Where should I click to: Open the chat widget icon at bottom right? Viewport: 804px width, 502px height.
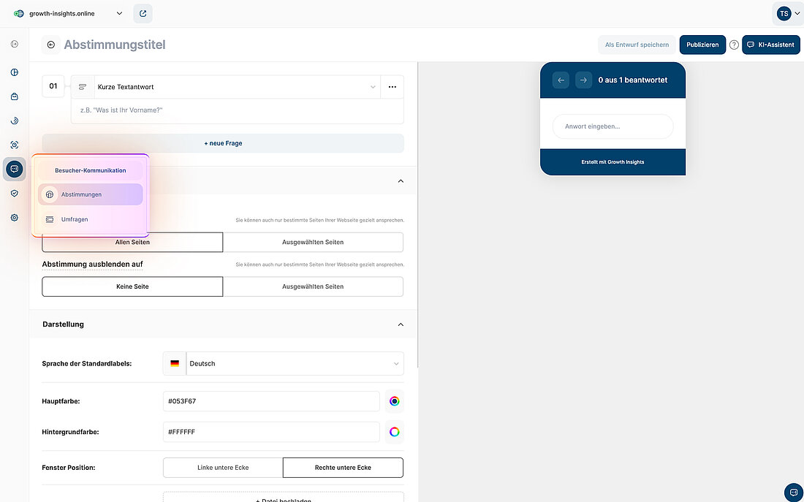(x=794, y=493)
